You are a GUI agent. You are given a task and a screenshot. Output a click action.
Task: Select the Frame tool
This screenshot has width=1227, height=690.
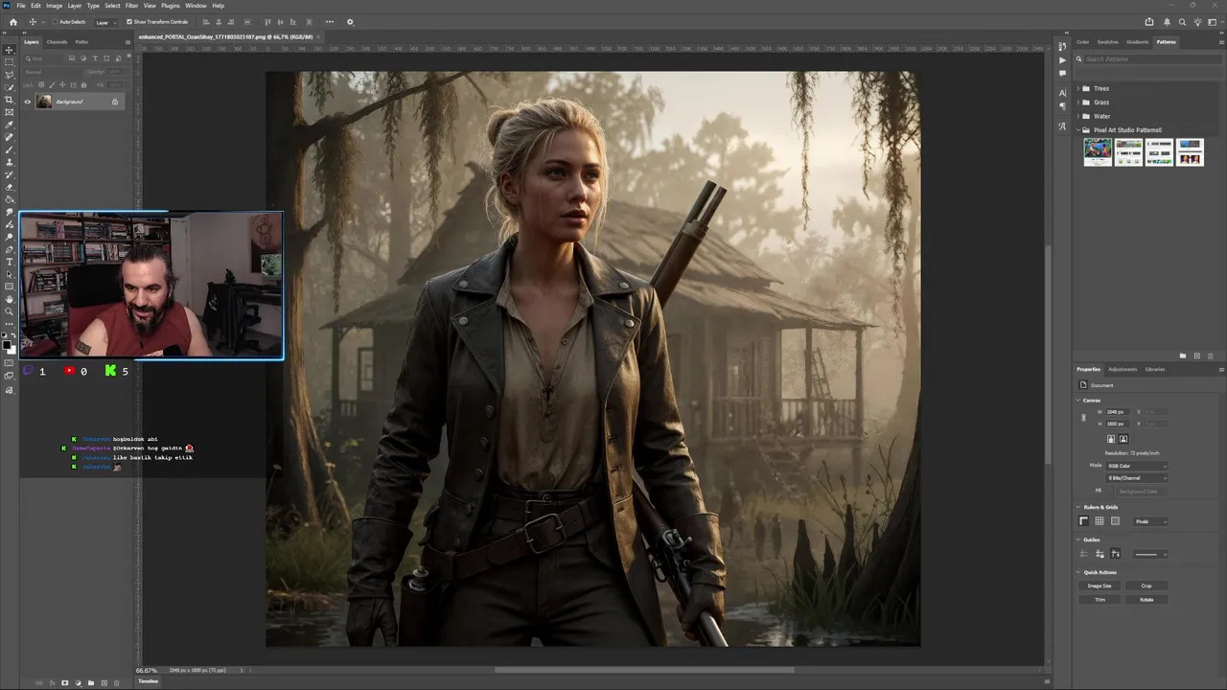(10, 112)
